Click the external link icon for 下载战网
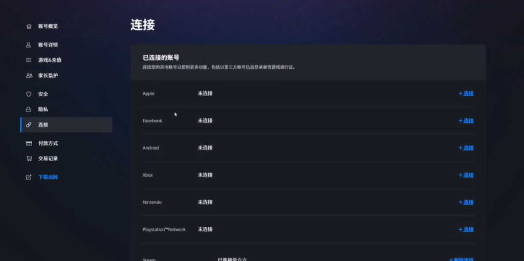Screen dimensions: 524x261 tap(29, 178)
